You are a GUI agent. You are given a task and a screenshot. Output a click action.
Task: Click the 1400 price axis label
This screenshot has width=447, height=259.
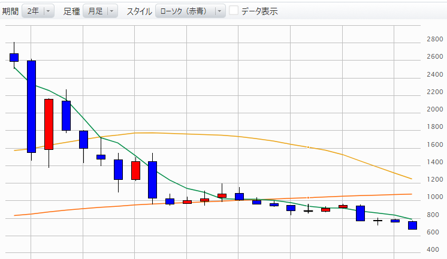click(435, 162)
